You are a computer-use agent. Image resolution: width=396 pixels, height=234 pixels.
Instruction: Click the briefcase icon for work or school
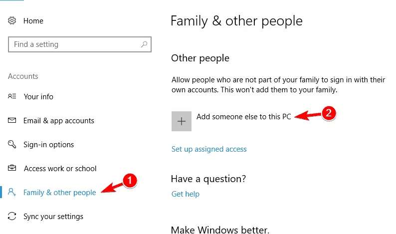click(12, 168)
